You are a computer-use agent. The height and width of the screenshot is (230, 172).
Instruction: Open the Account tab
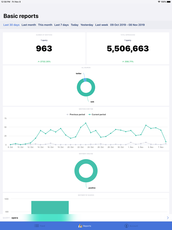point(131,226)
